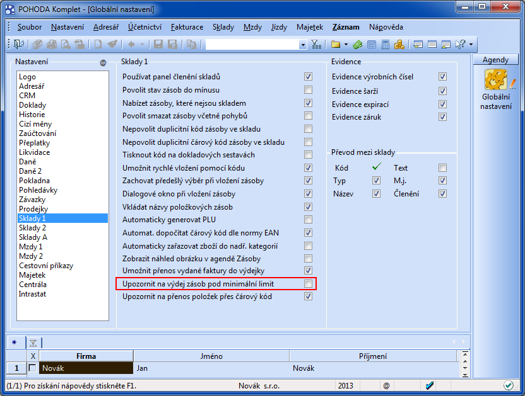Select Intrastat in settings list

tap(62, 294)
